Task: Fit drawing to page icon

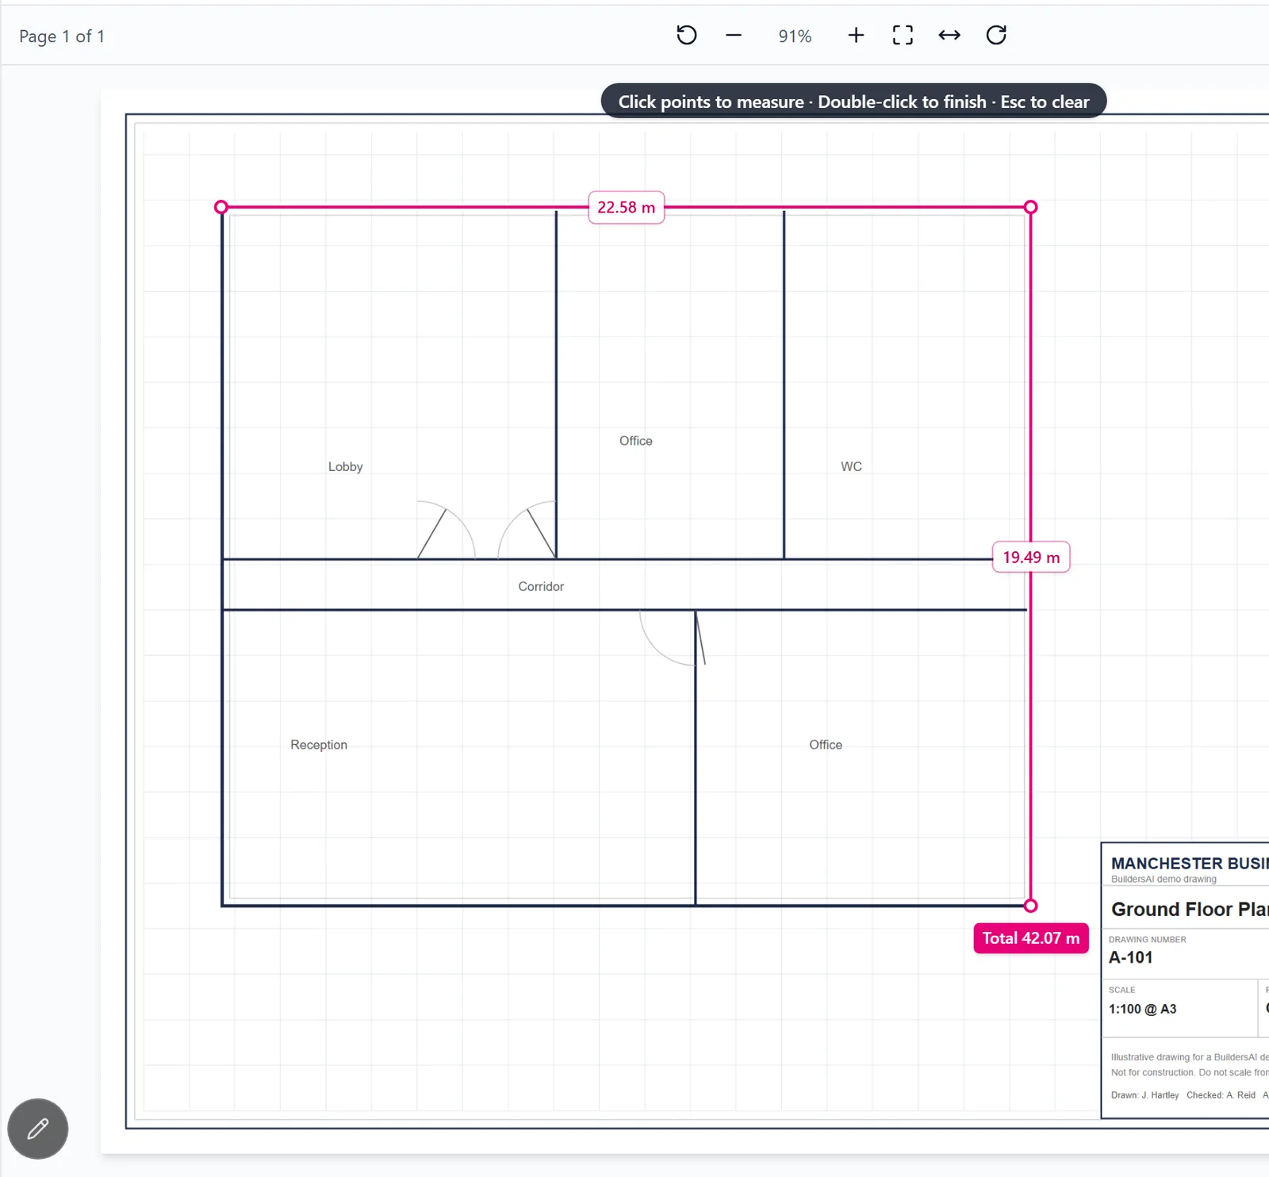Action: tap(903, 35)
